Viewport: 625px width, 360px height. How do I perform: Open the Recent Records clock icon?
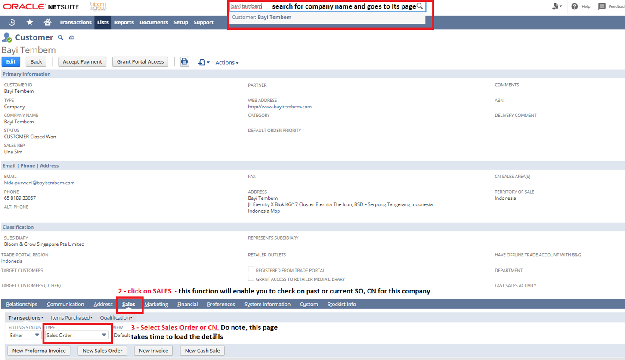pos(12,22)
